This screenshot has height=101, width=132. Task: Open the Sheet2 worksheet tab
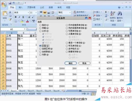[22, 91]
